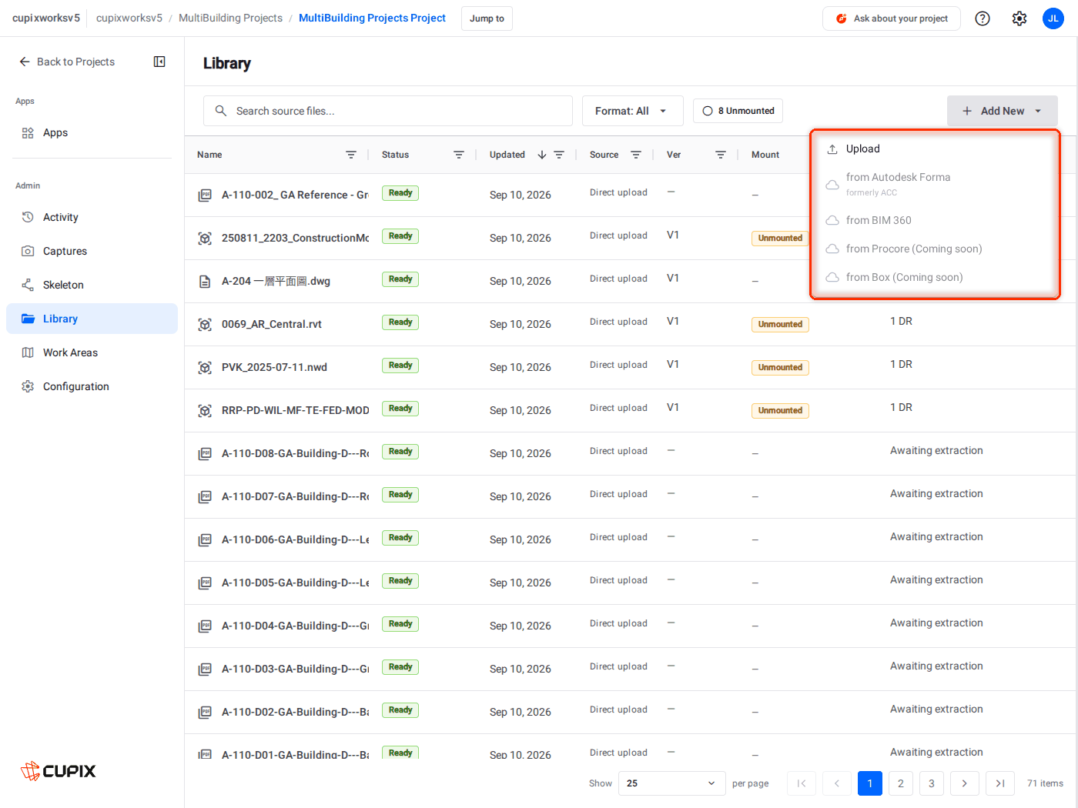
Task: Click the file icon for 0069_AR_Central.rvt
Action: point(205,325)
